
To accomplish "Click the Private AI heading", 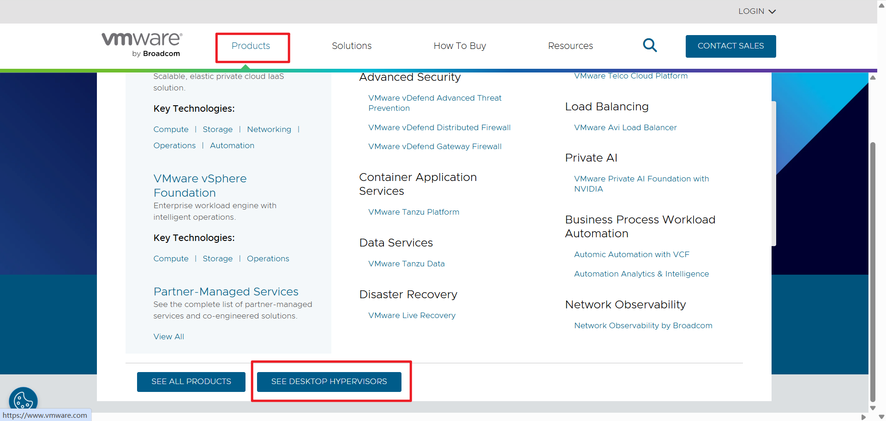I will tap(591, 158).
